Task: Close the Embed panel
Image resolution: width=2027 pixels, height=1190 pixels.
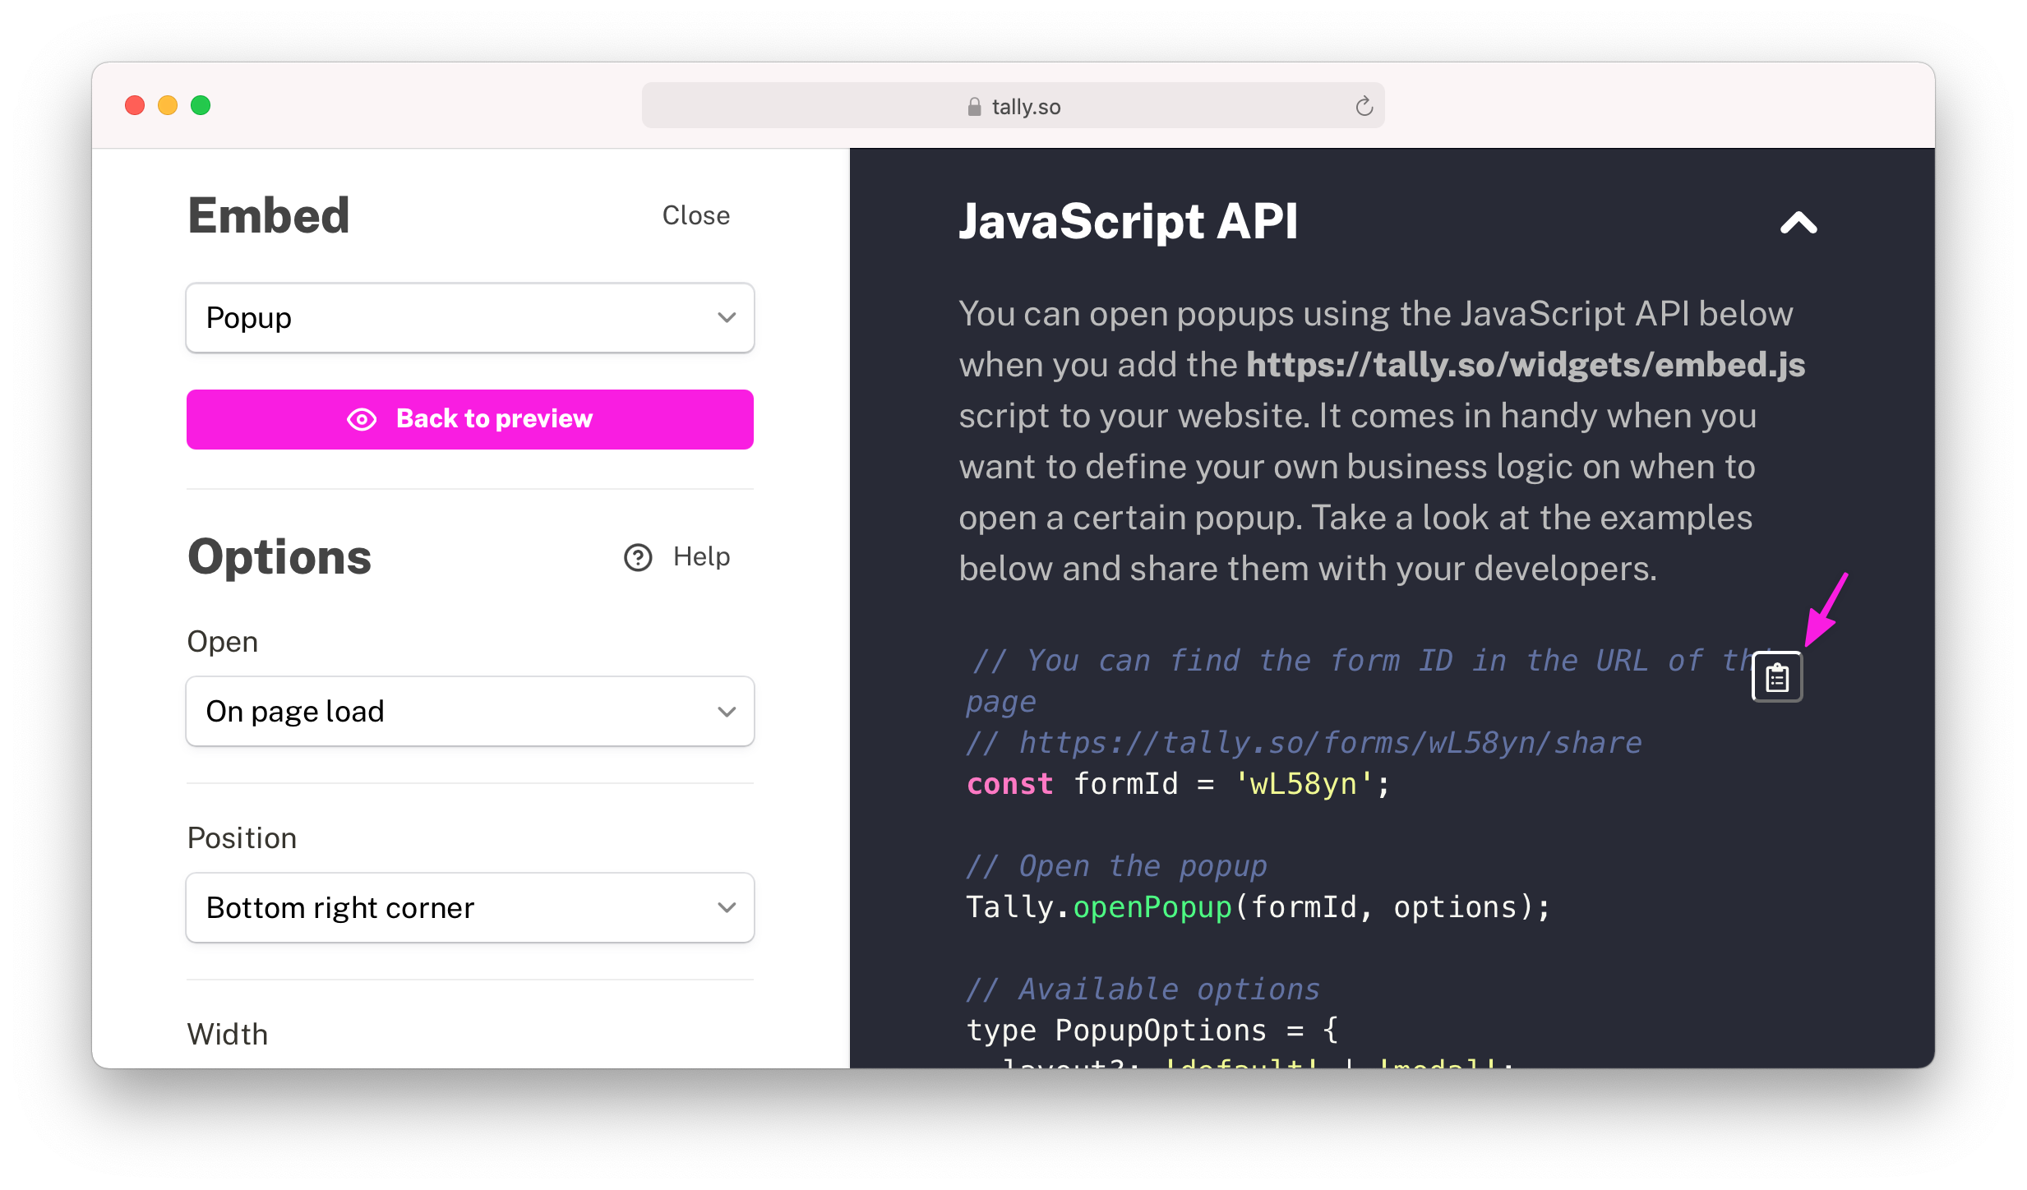Action: coord(696,215)
